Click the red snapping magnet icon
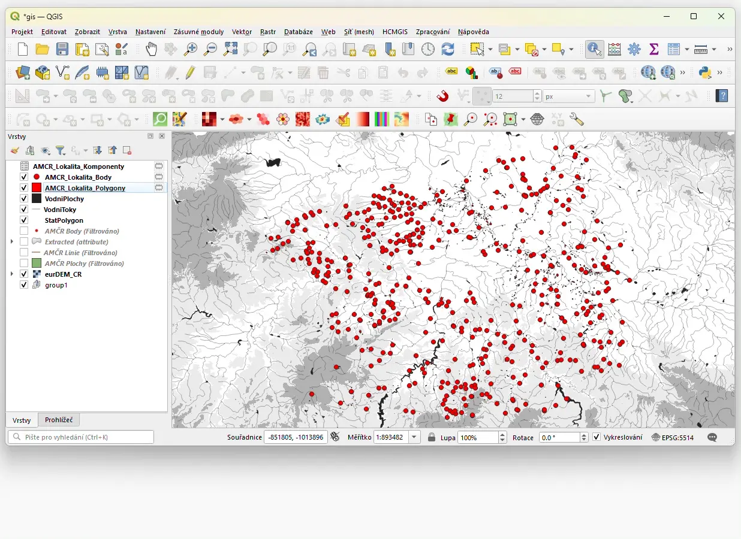The height and width of the screenshot is (539, 741). click(x=442, y=96)
